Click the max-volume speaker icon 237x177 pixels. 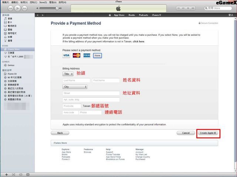coord(60,8)
